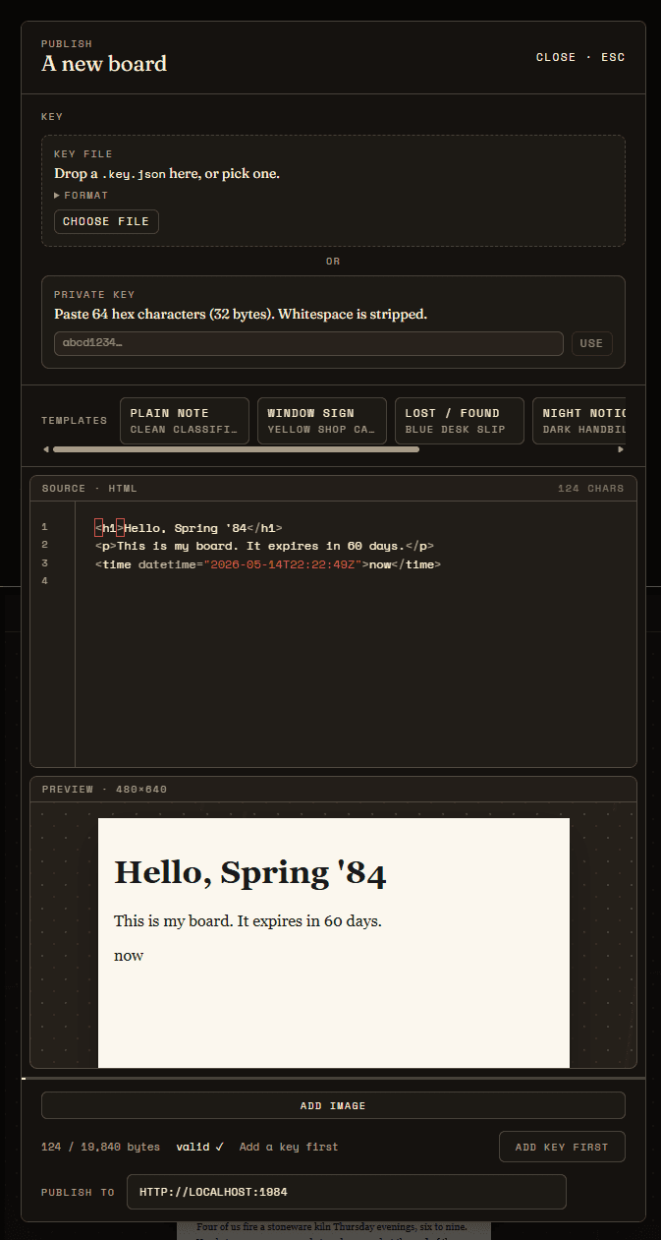Click the templates scroll-left arrow

click(46, 449)
